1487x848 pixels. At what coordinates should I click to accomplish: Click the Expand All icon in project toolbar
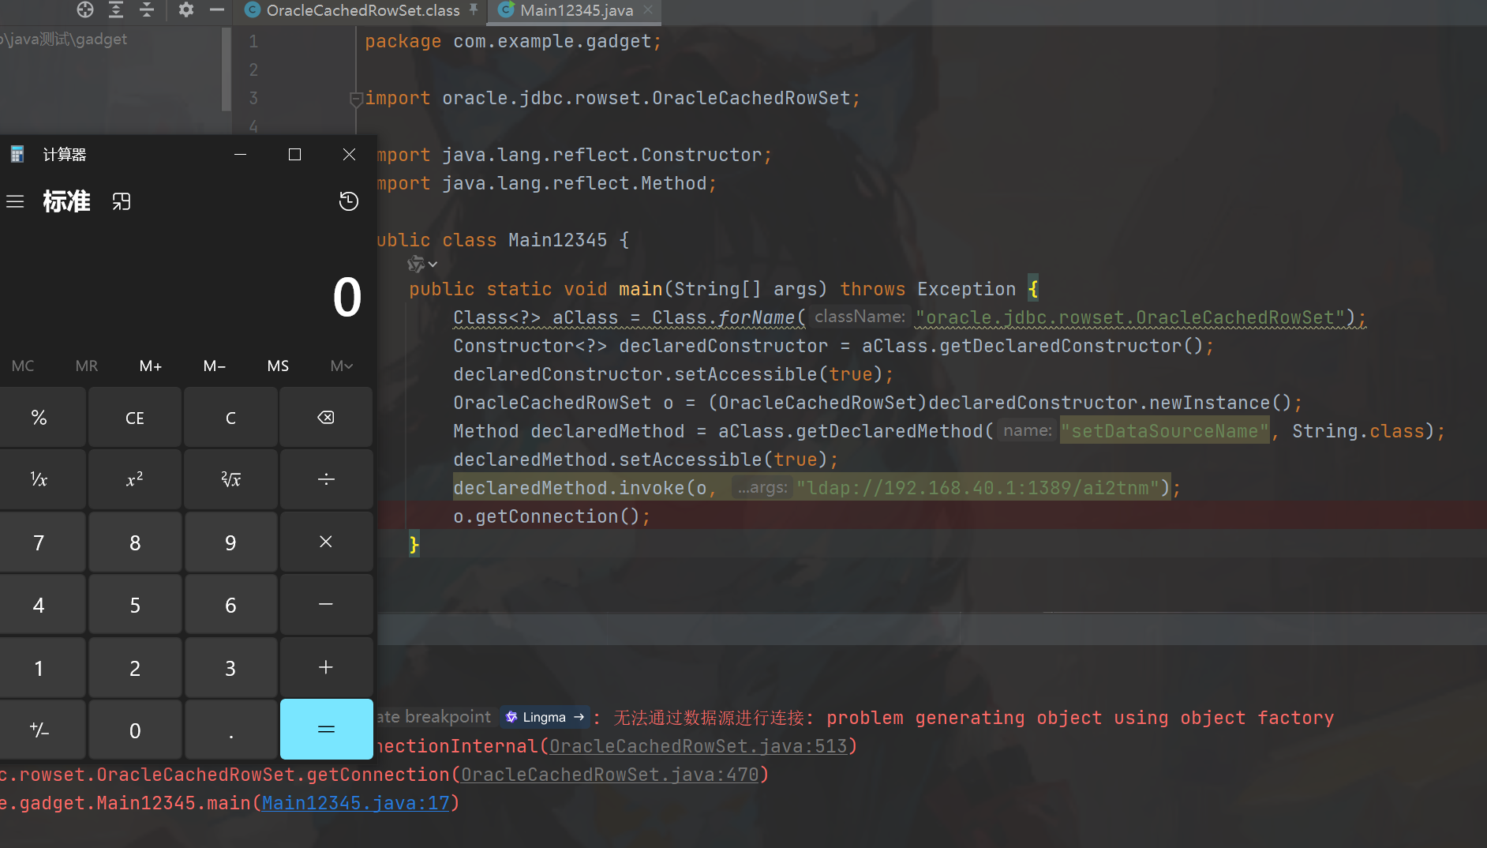click(116, 9)
